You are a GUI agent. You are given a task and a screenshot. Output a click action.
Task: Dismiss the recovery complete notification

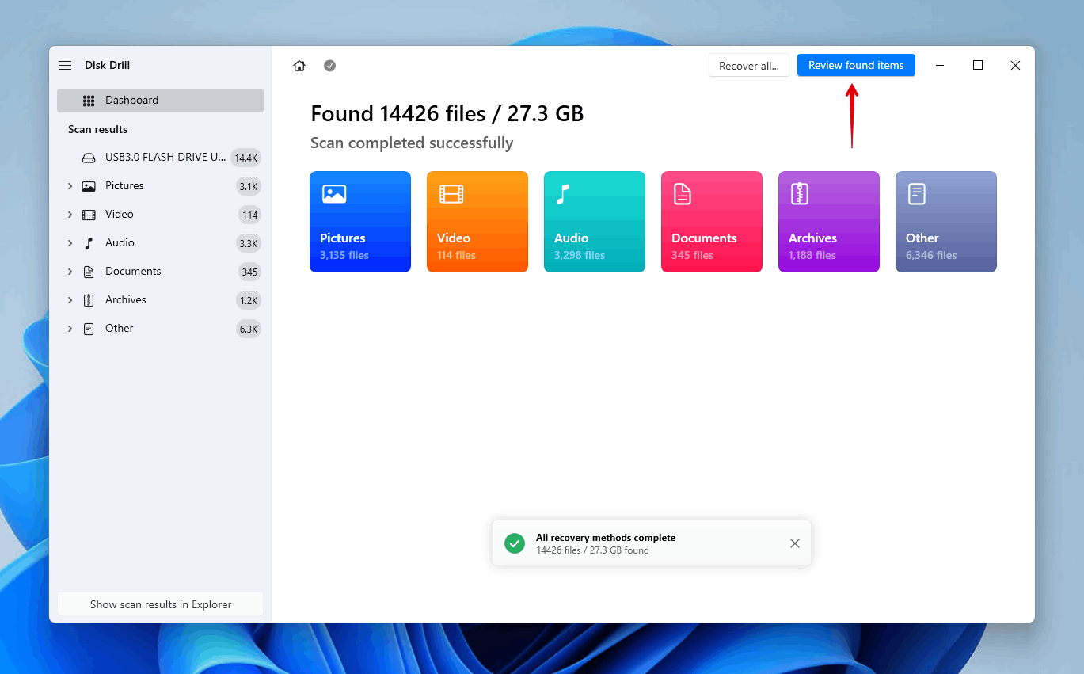coord(795,543)
